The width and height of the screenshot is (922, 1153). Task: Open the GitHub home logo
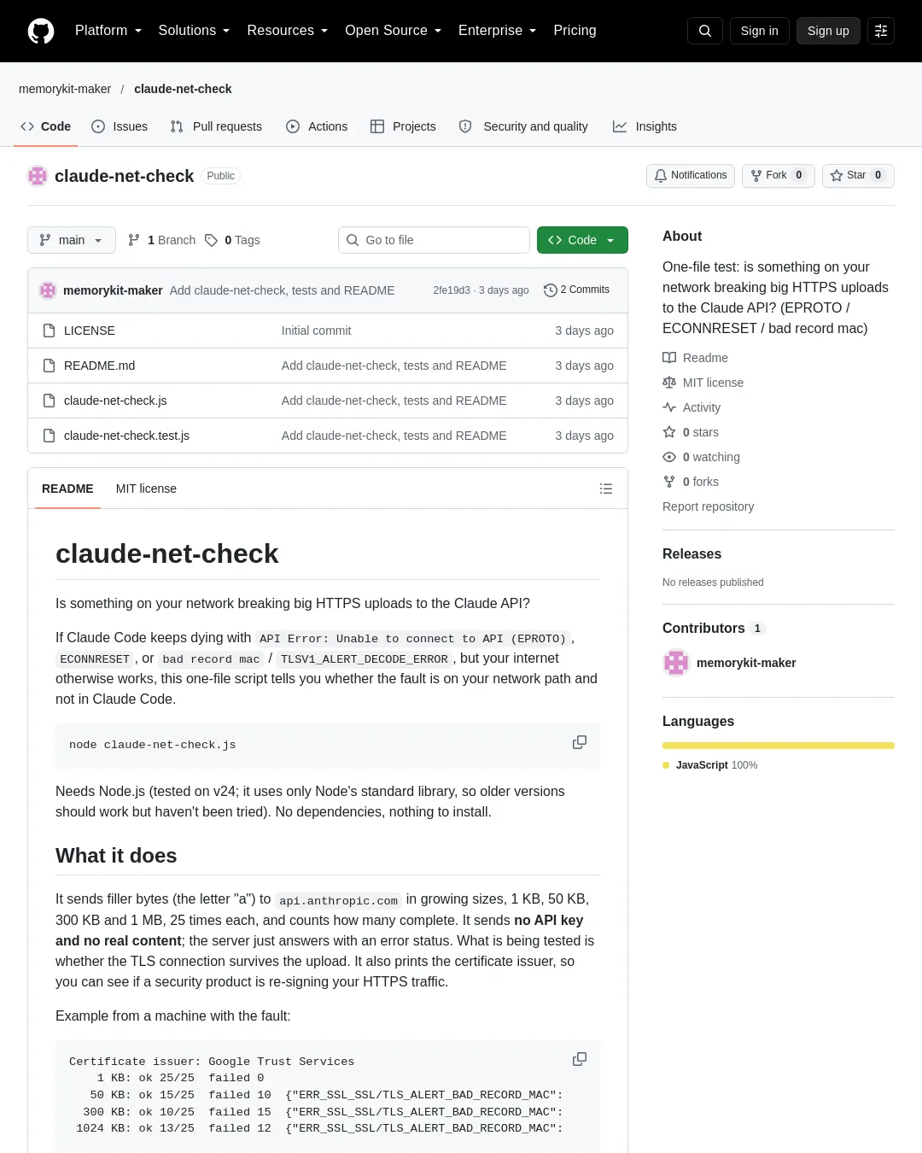tap(41, 31)
